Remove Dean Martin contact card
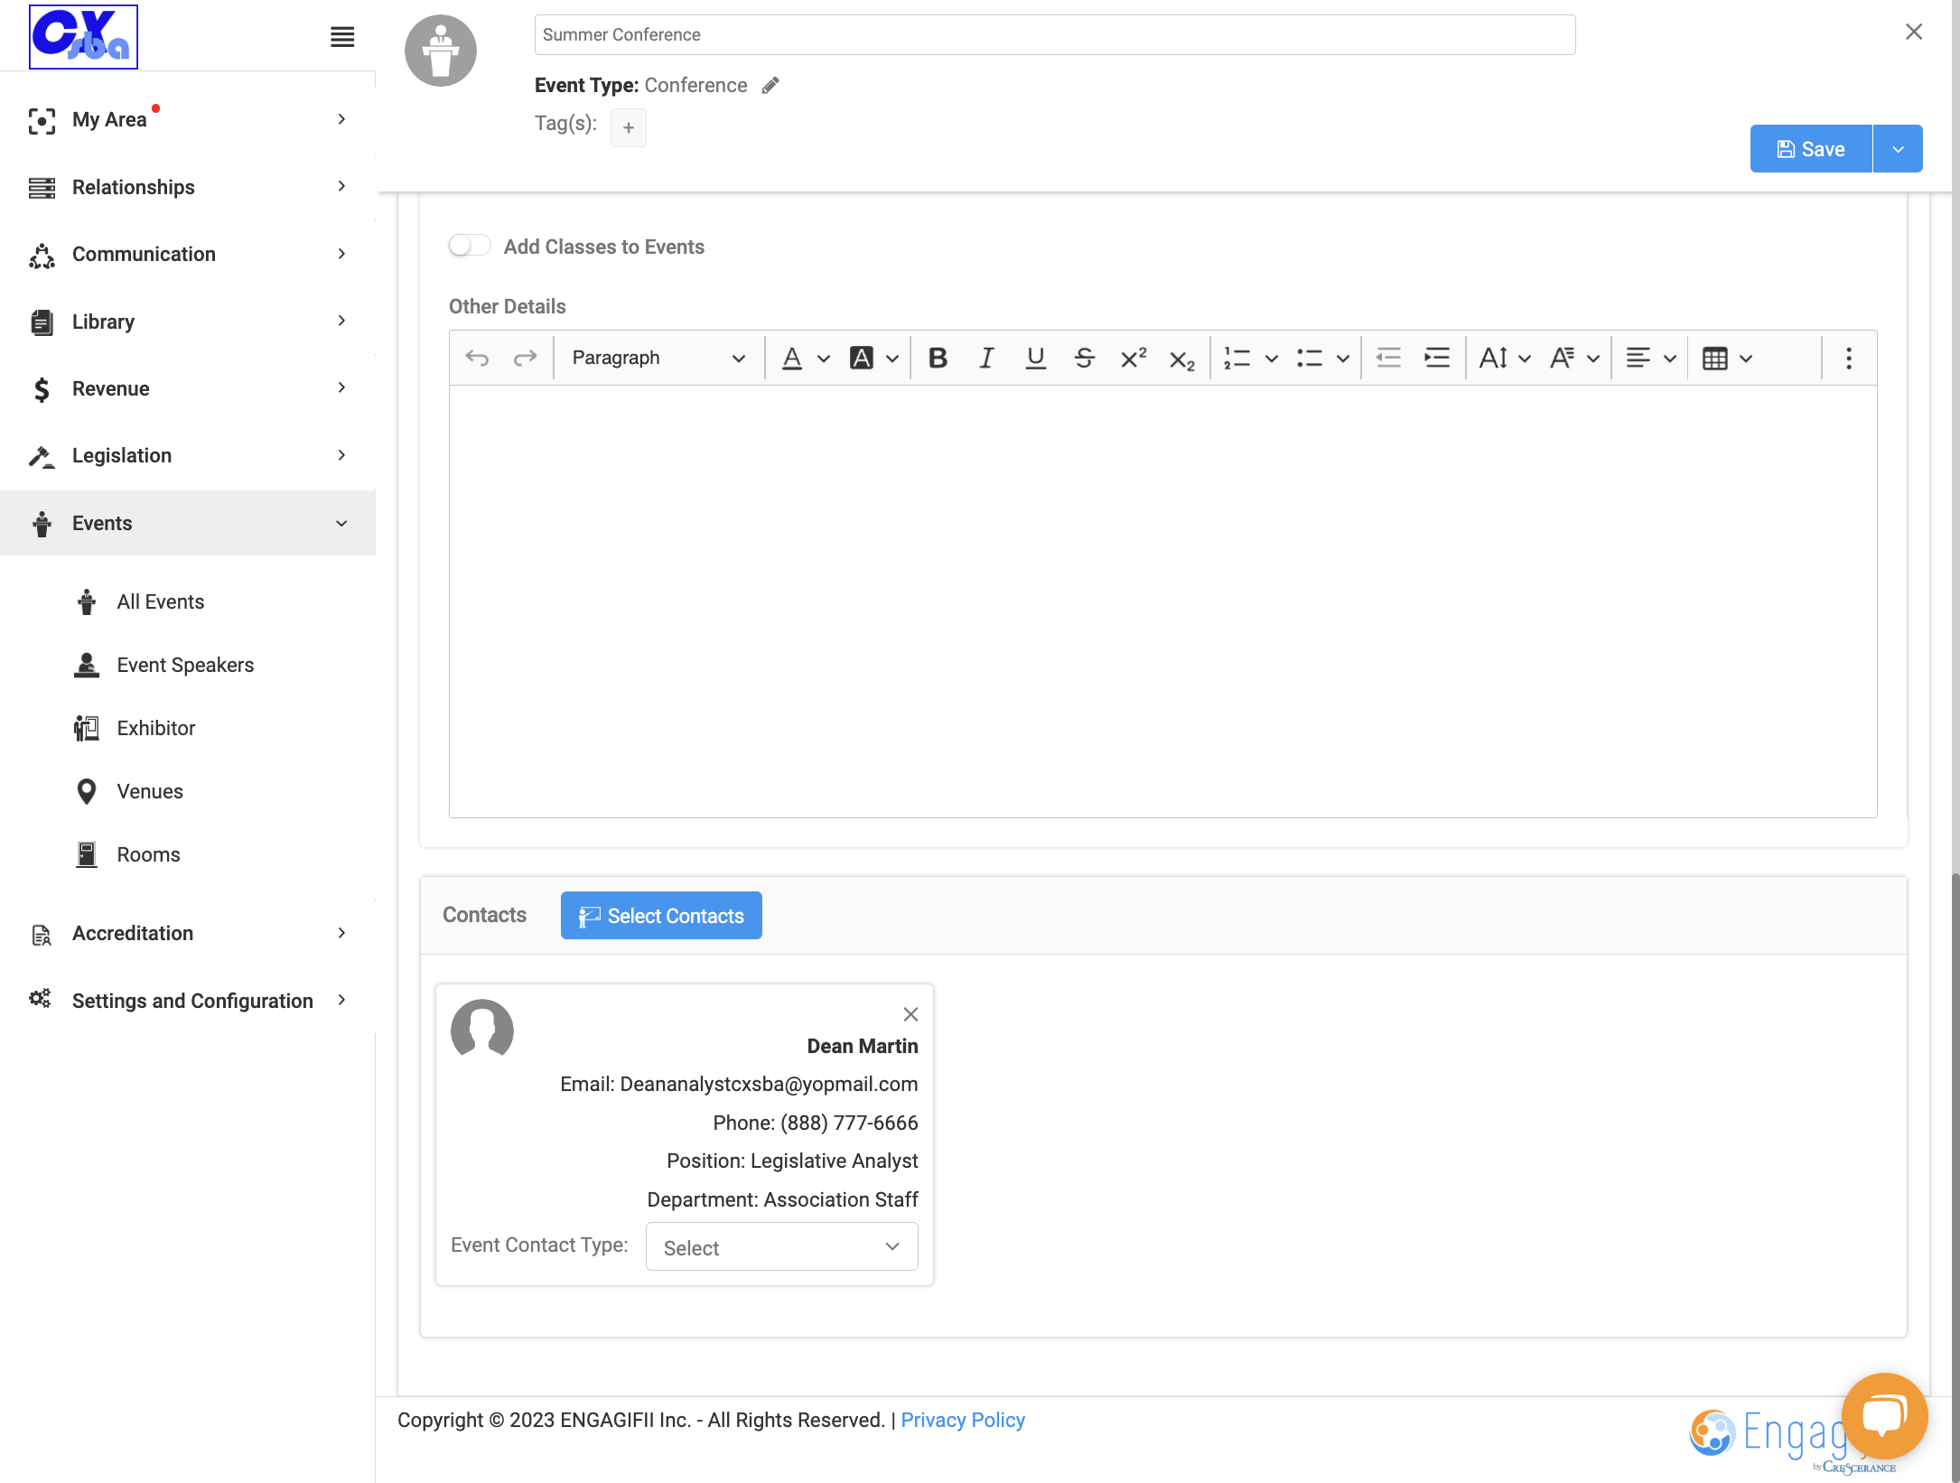The image size is (1960, 1483). [910, 1014]
